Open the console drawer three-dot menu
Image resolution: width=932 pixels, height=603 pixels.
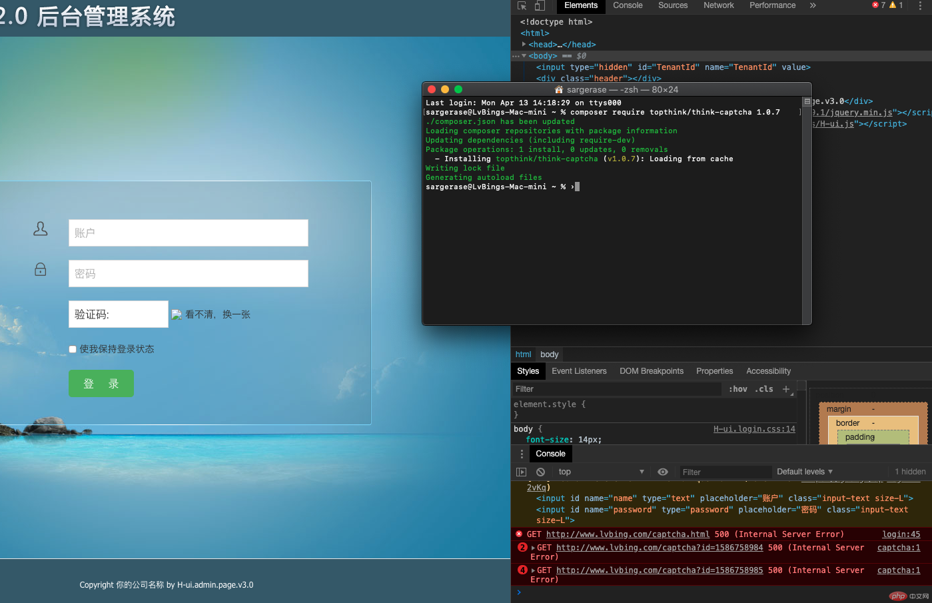[522, 454]
